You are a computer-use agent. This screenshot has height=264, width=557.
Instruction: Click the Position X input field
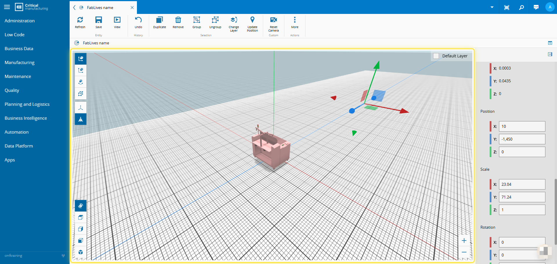coord(522,126)
